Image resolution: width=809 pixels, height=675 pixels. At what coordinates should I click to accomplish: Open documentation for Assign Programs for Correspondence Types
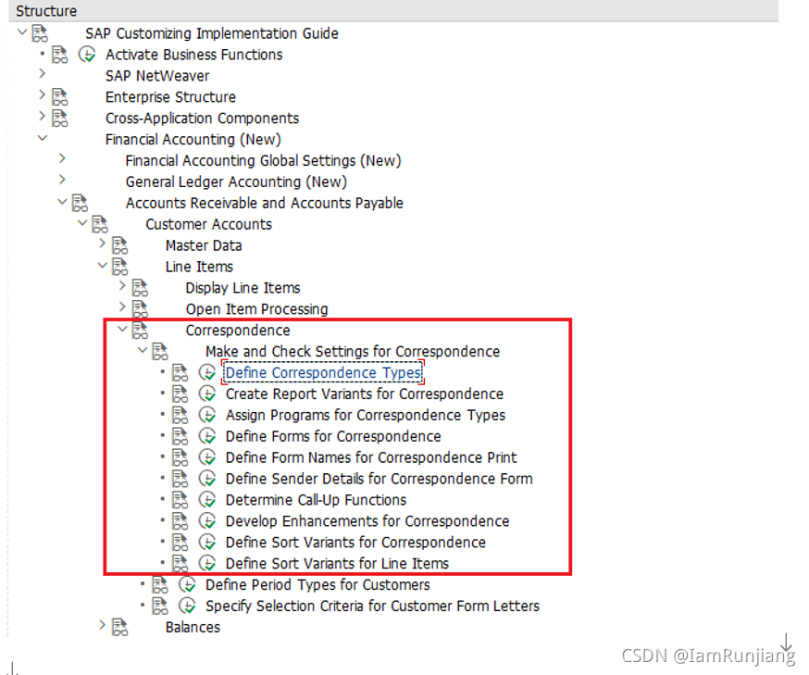click(180, 415)
